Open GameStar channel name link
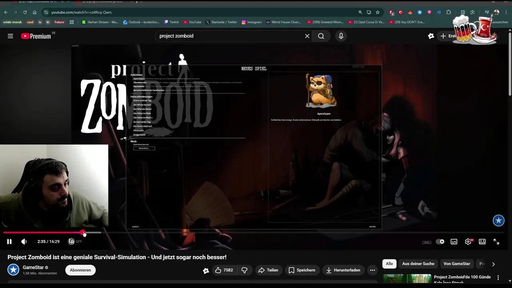The width and height of the screenshot is (512, 288). pos(33,267)
